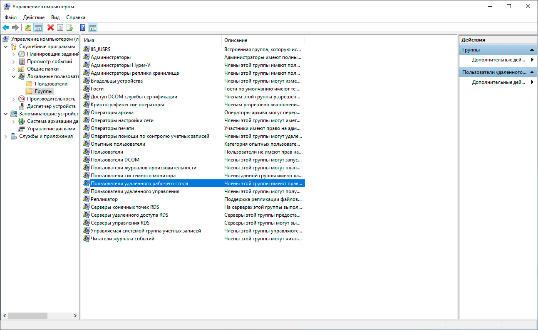The width and height of the screenshot is (538, 330).
Task: Expand the Общие папки node
Action: [14, 69]
